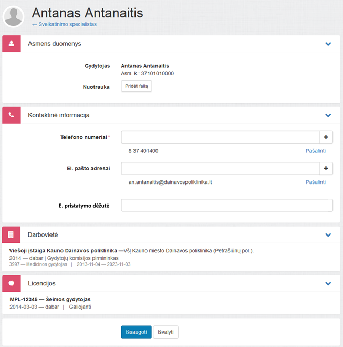Click the Darbovietė building icon
The height and width of the screenshot is (347, 343).
coord(12,235)
